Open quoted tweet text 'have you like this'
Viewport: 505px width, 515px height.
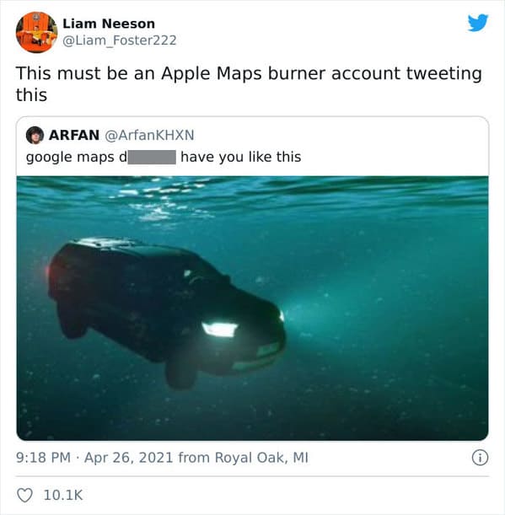tap(241, 157)
